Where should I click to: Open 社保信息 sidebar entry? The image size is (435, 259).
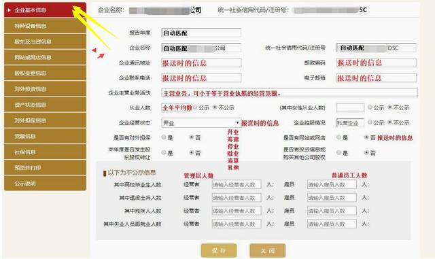[45, 152]
